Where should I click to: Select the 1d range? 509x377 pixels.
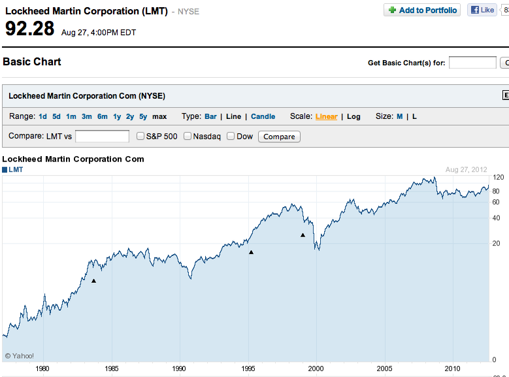pyautogui.click(x=42, y=116)
